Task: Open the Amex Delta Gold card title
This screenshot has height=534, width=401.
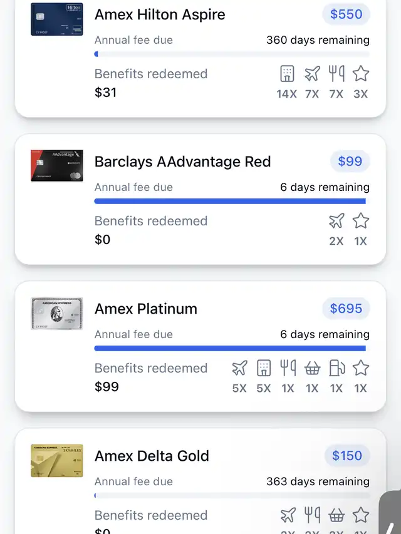Action: coord(152,456)
